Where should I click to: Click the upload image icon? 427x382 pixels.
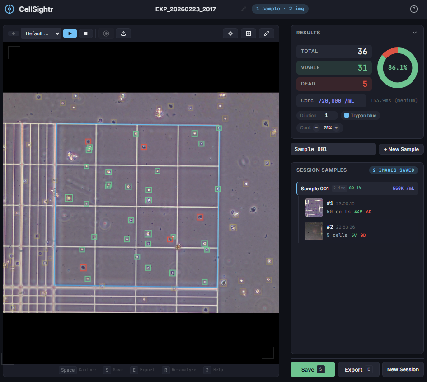(123, 33)
